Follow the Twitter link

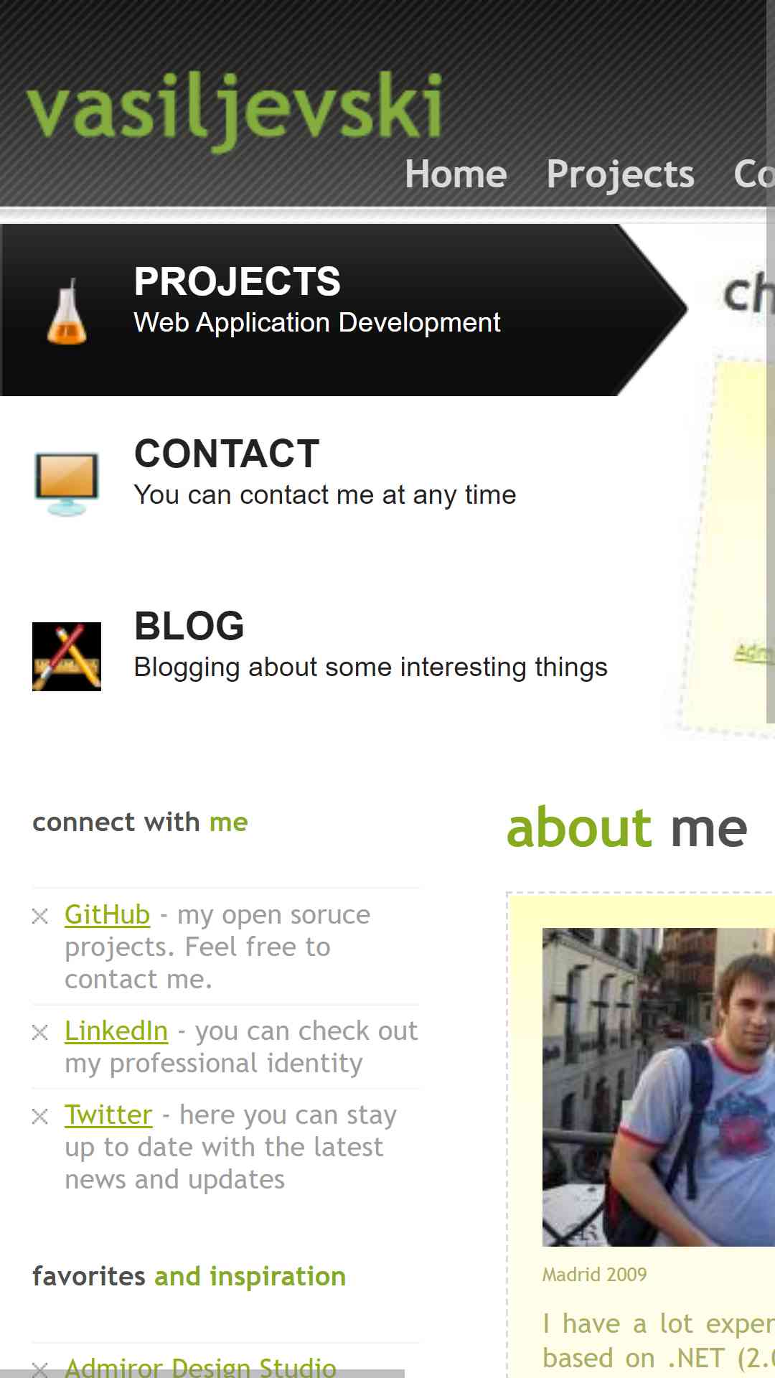[108, 1115]
